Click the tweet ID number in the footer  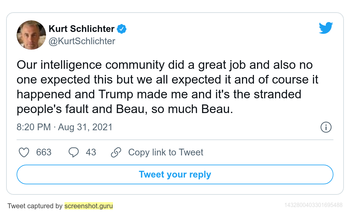(x=313, y=205)
